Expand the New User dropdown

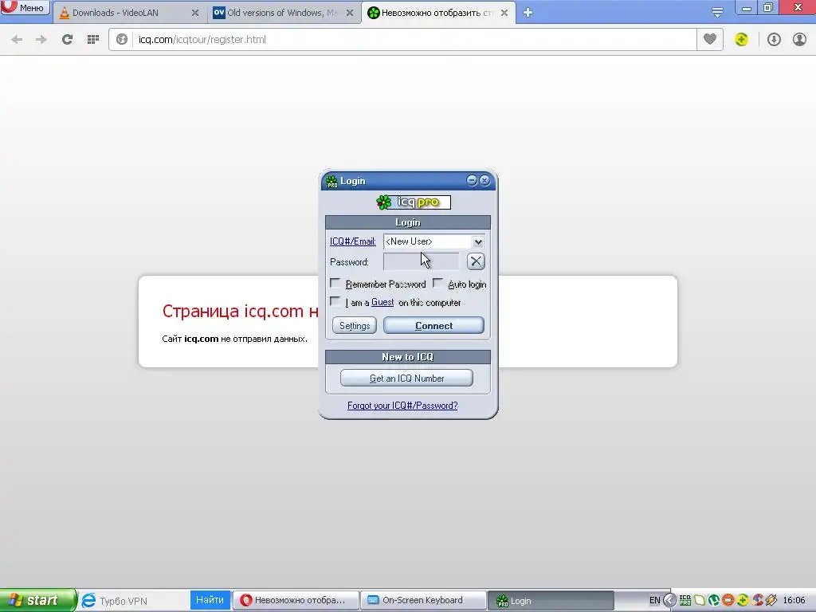click(x=478, y=242)
